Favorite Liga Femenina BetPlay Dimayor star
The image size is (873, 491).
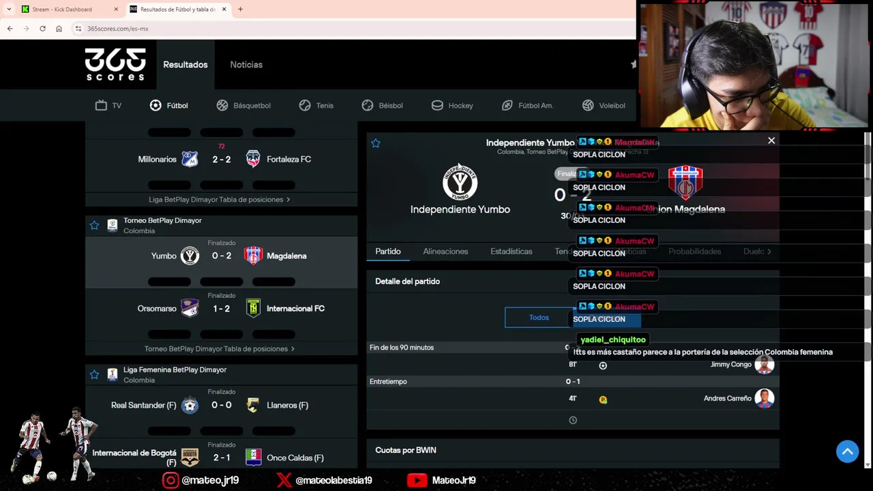coord(94,374)
